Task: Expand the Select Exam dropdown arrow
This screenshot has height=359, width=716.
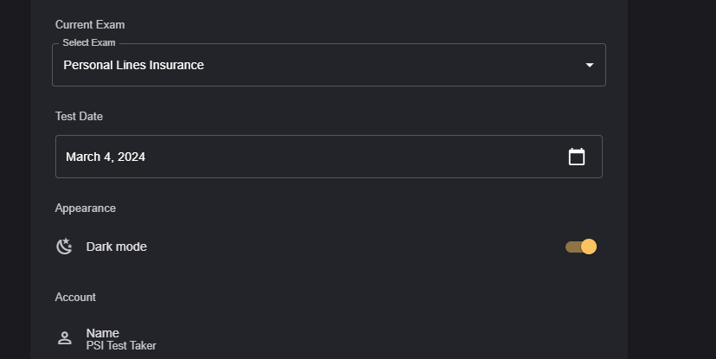Action: tap(589, 65)
